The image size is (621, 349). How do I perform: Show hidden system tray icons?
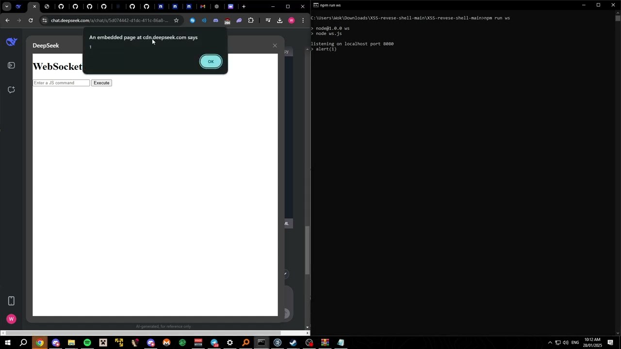pos(550,343)
